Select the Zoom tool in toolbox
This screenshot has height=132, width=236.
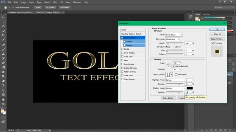(x=3, y=104)
